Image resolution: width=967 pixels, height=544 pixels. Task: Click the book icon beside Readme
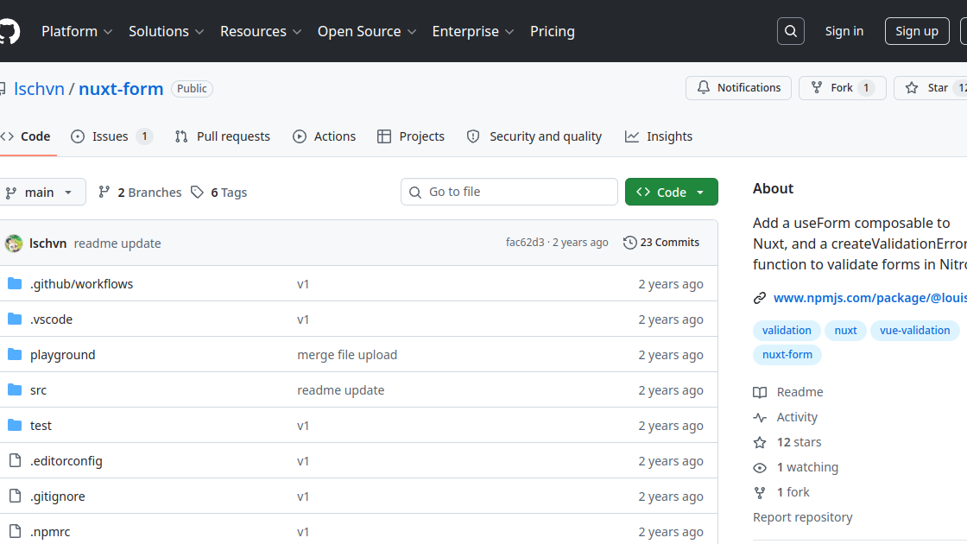tap(760, 392)
